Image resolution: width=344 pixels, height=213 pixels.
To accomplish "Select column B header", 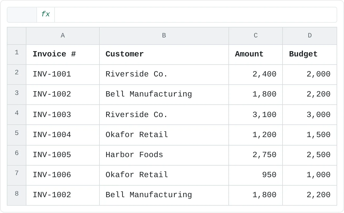I will [x=164, y=36].
